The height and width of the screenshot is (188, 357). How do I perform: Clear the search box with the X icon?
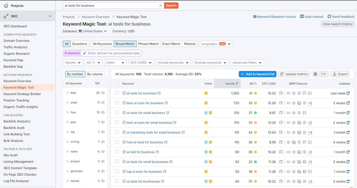(x=161, y=5)
